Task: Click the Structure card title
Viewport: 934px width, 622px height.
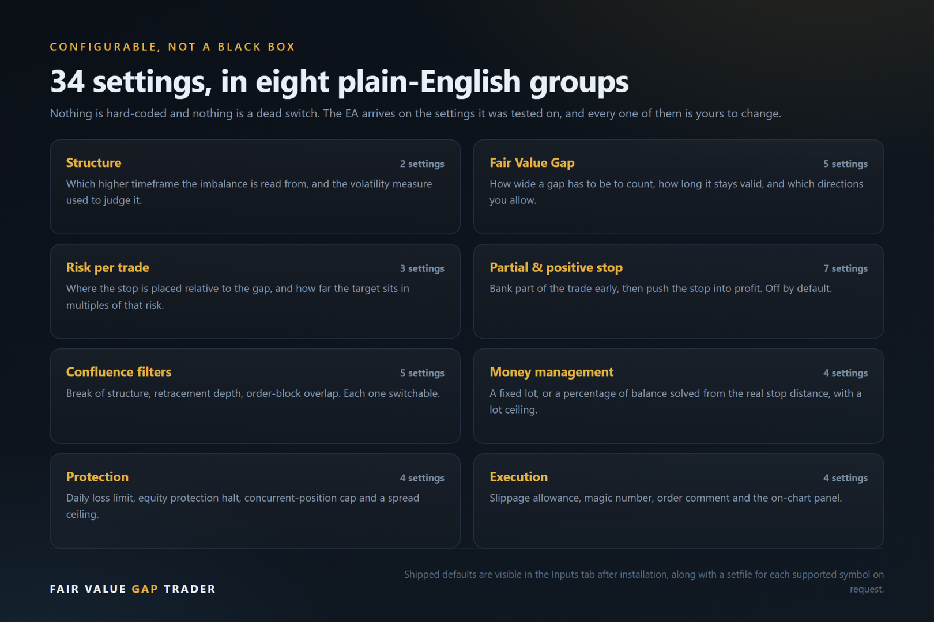Action: (x=93, y=163)
